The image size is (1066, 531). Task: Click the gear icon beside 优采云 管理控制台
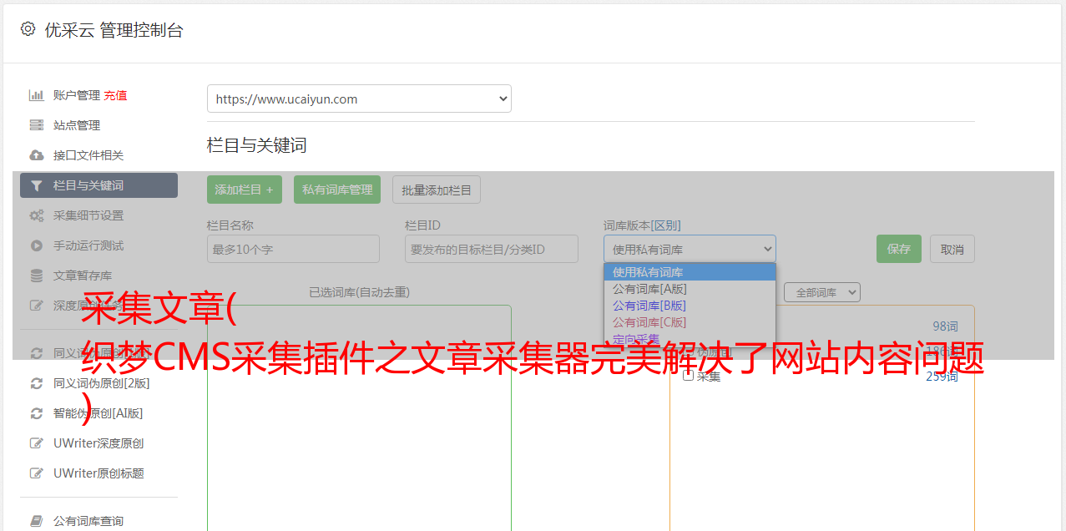28,29
